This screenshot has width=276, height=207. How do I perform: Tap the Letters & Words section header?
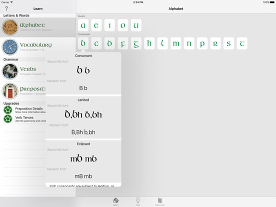(x=16, y=15)
